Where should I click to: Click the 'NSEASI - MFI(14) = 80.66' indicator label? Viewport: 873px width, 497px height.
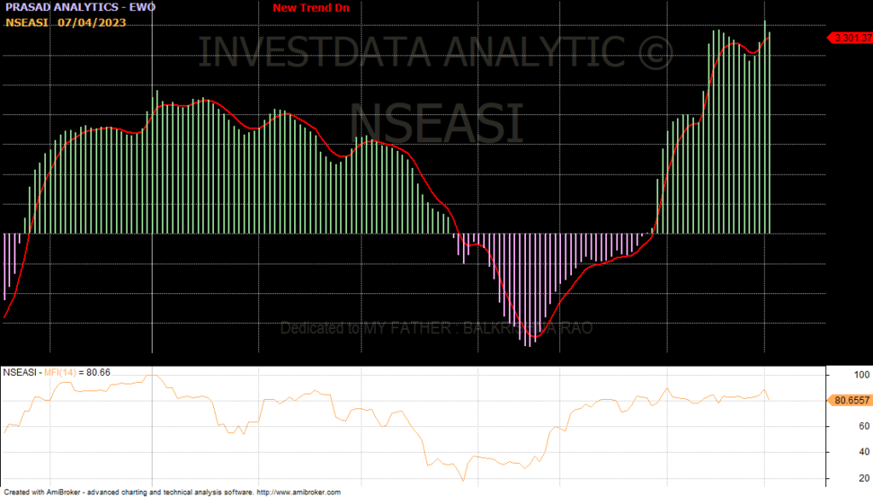pos(56,372)
